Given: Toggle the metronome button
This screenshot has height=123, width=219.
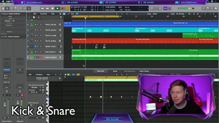Looking at the screenshot, I should pyautogui.click(x=169, y=9).
